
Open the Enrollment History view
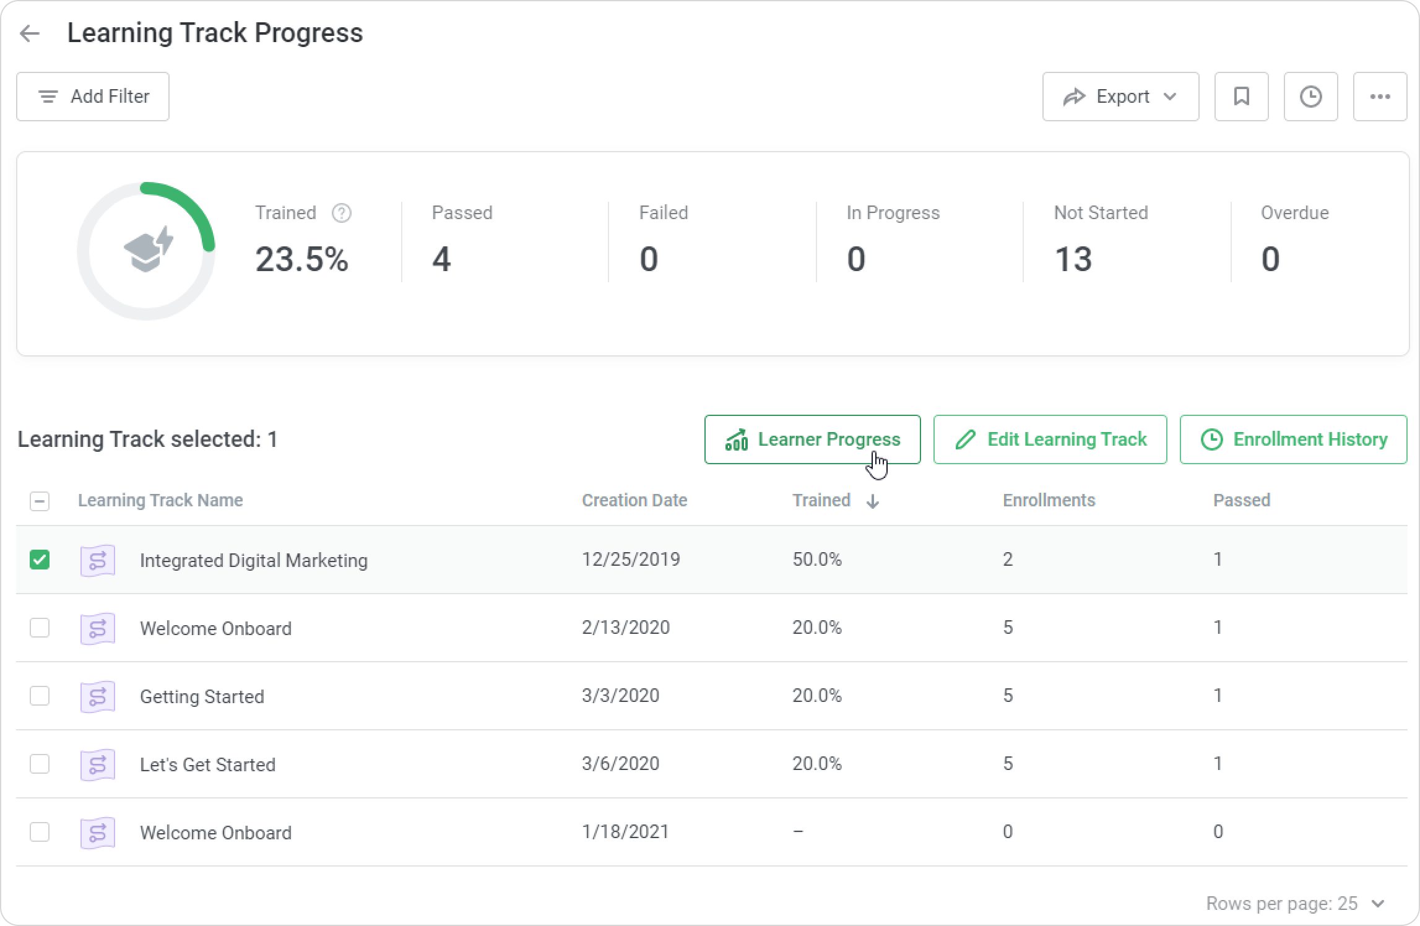click(x=1293, y=439)
